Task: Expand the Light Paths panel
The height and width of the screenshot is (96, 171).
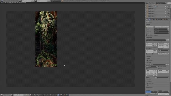Action: tap(149, 82)
